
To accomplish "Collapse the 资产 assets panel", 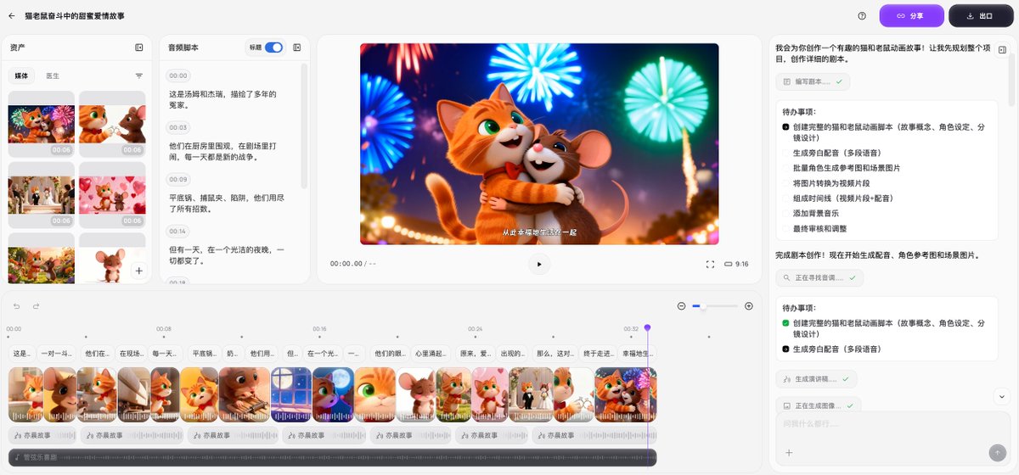I will (139, 47).
